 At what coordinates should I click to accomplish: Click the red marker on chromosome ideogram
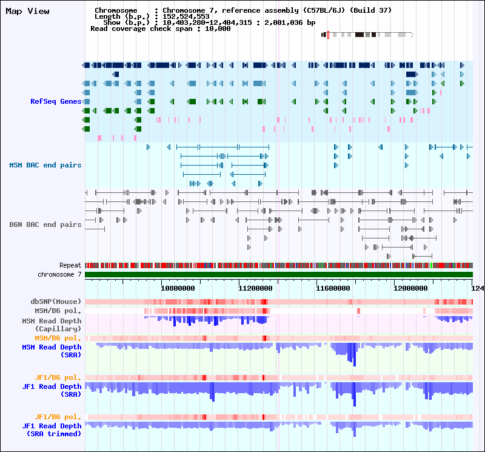pyautogui.click(x=328, y=35)
